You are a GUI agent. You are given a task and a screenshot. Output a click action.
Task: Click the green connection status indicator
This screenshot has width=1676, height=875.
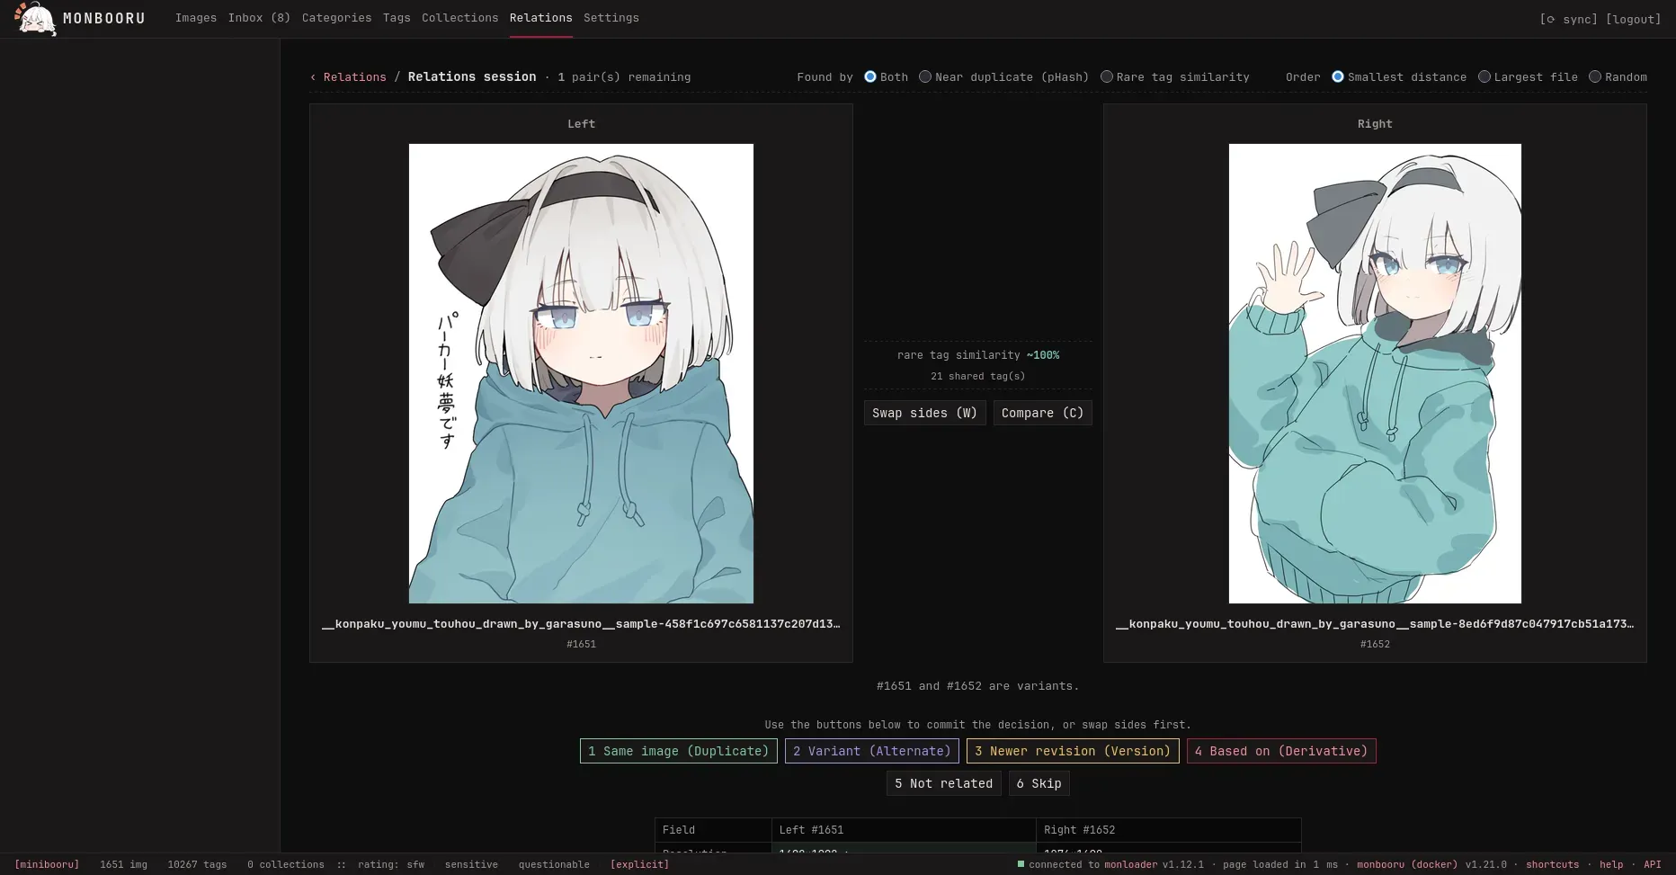1021,864
